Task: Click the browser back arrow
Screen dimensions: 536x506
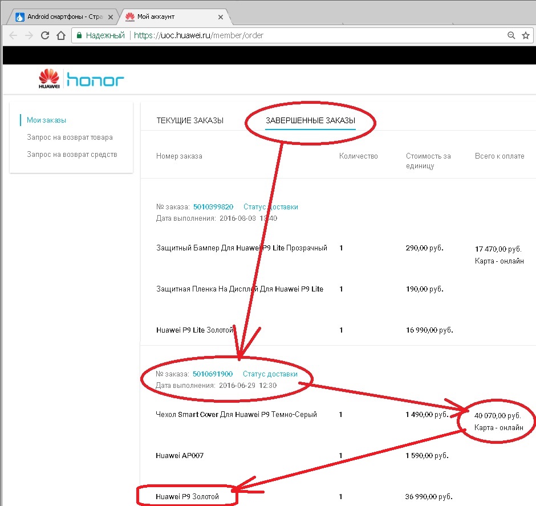Action: tap(13, 35)
